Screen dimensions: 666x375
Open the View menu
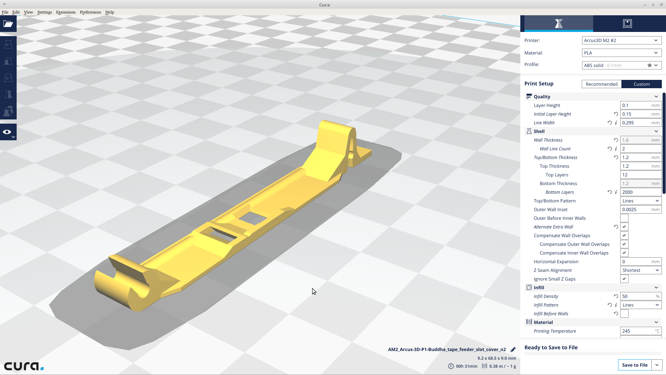click(28, 12)
